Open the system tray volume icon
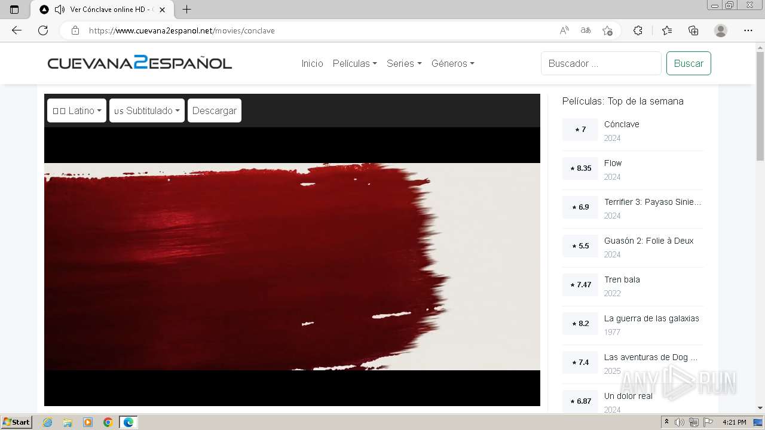The image size is (765, 430). coord(680,422)
